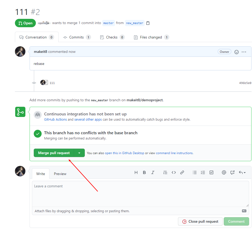Click the green Comment button

(x=236, y=221)
